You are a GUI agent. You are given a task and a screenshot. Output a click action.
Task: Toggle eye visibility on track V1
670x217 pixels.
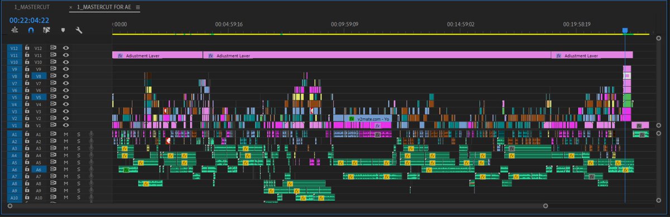click(x=66, y=126)
